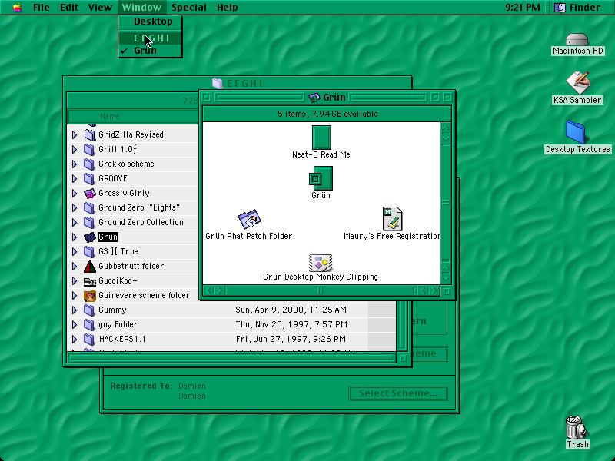The width and height of the screenshot is (615, 461).
Task: Choose checked Grün in Window menu
Action: pos(150,50)
